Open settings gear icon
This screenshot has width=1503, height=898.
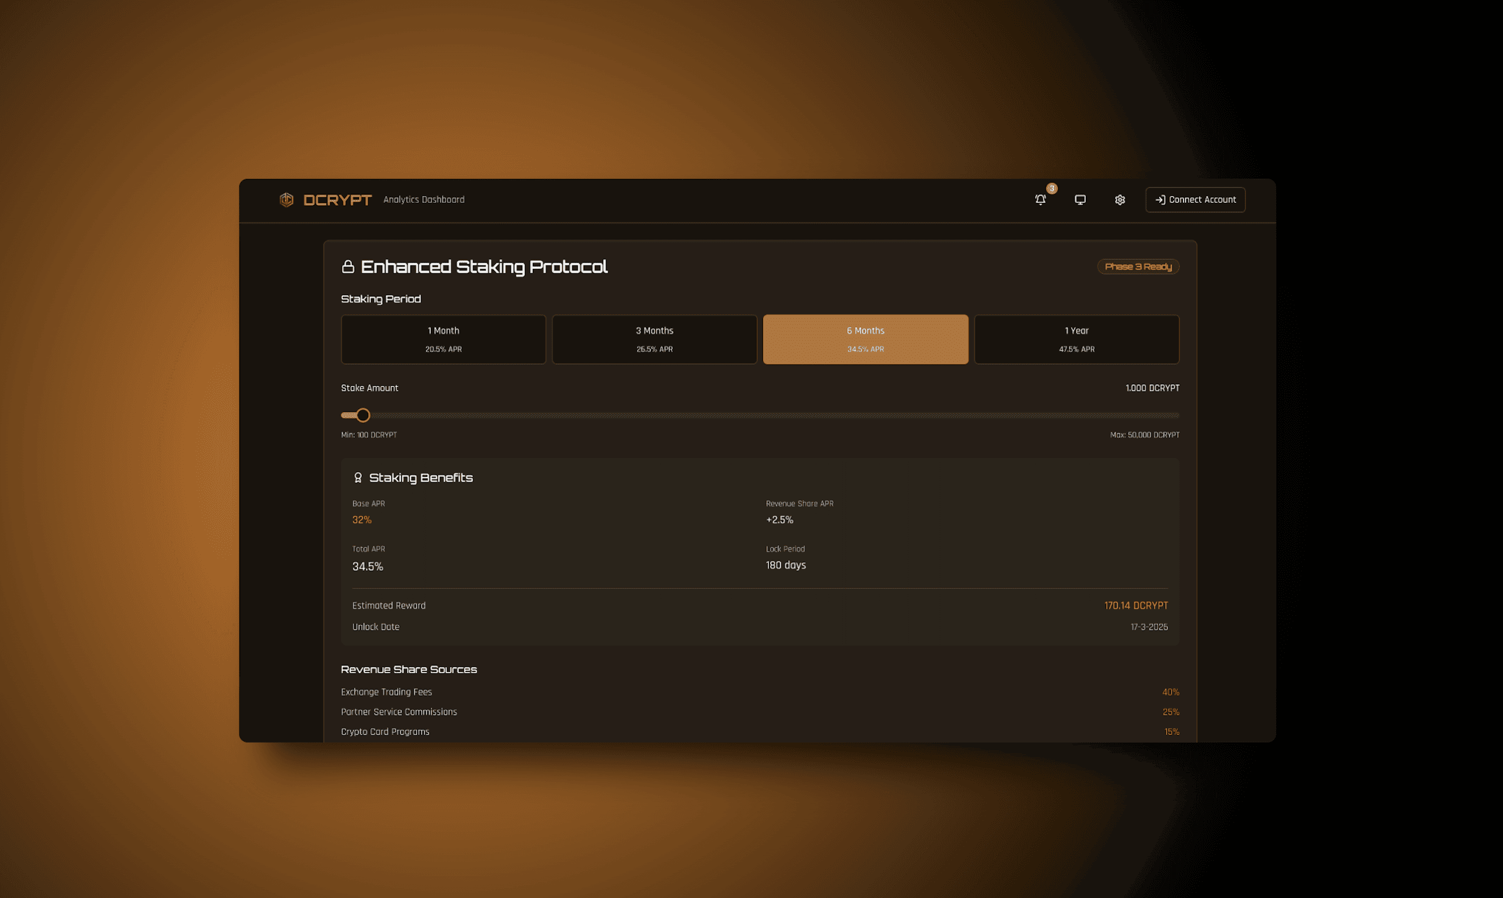point(1120,199)
